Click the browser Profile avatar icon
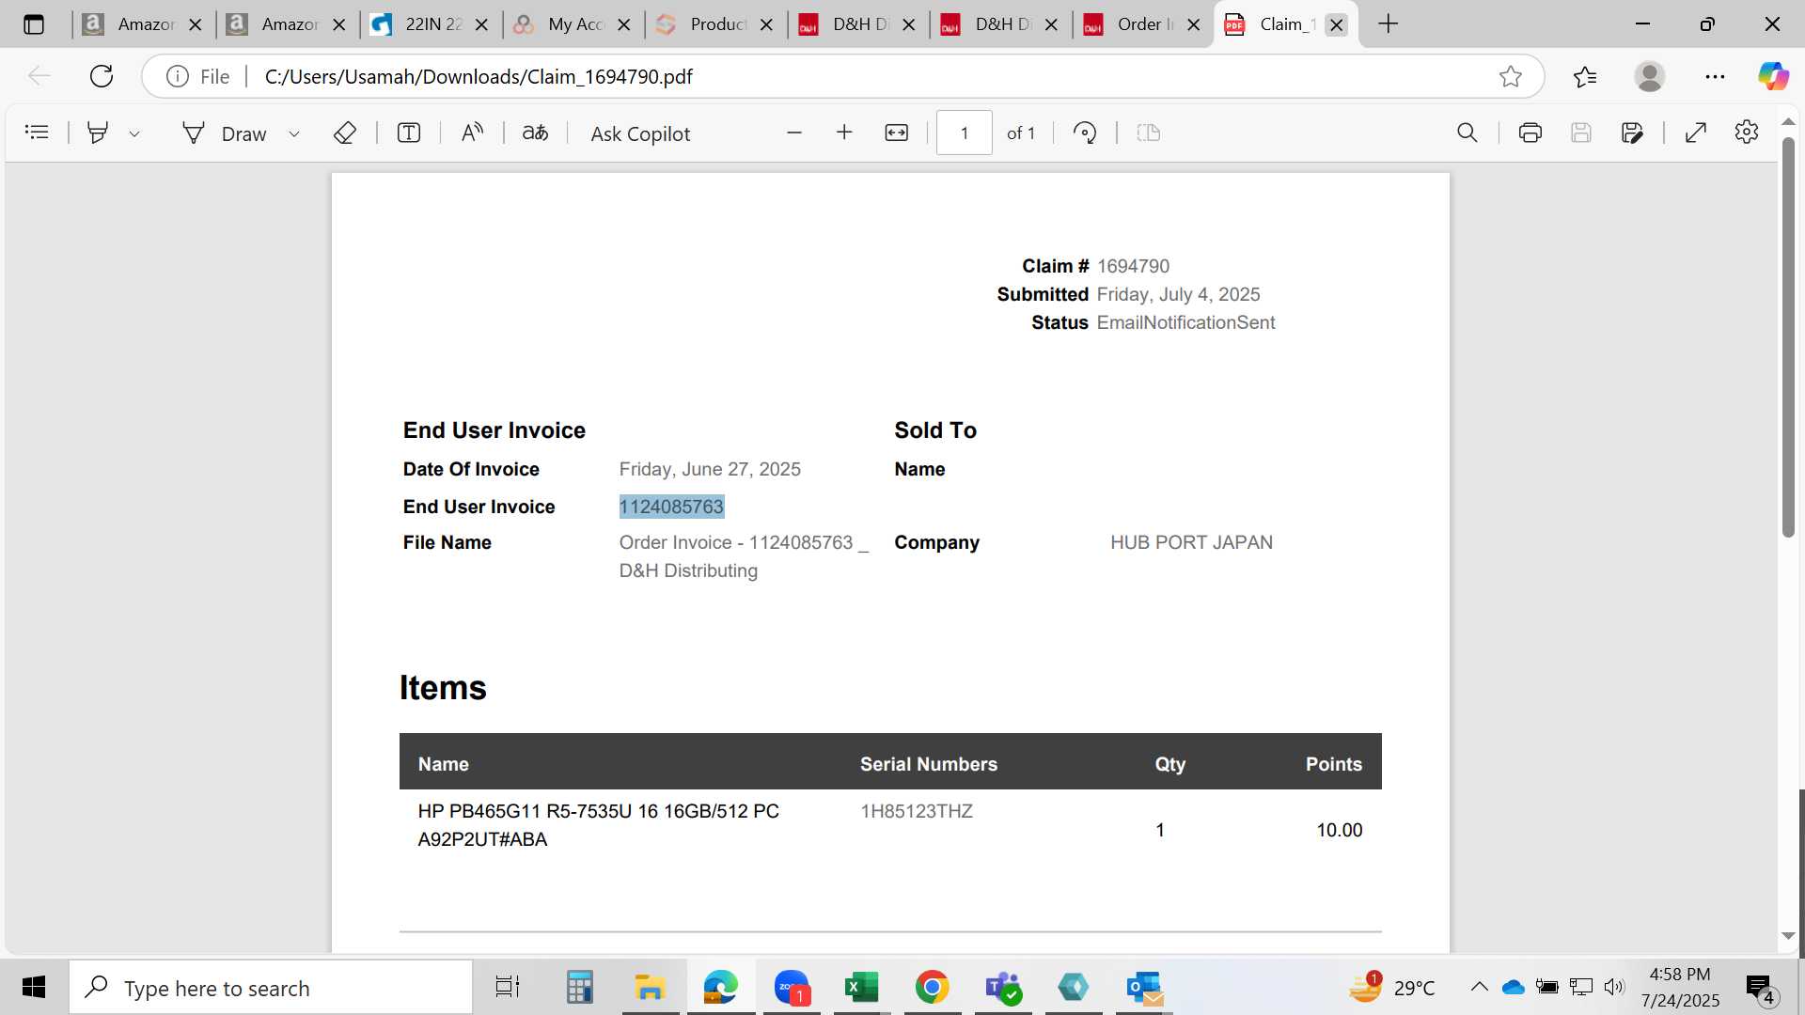This screenshot has width=1805, height=1015. [1650, 76]
